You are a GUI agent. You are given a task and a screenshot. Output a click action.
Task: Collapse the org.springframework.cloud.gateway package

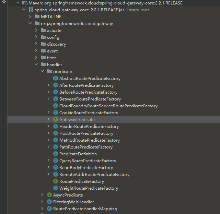click(30, 23)
